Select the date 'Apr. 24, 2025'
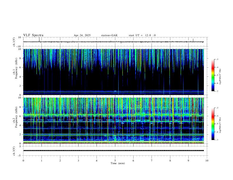This screenshot has height=180, width=233. (82, 35)
